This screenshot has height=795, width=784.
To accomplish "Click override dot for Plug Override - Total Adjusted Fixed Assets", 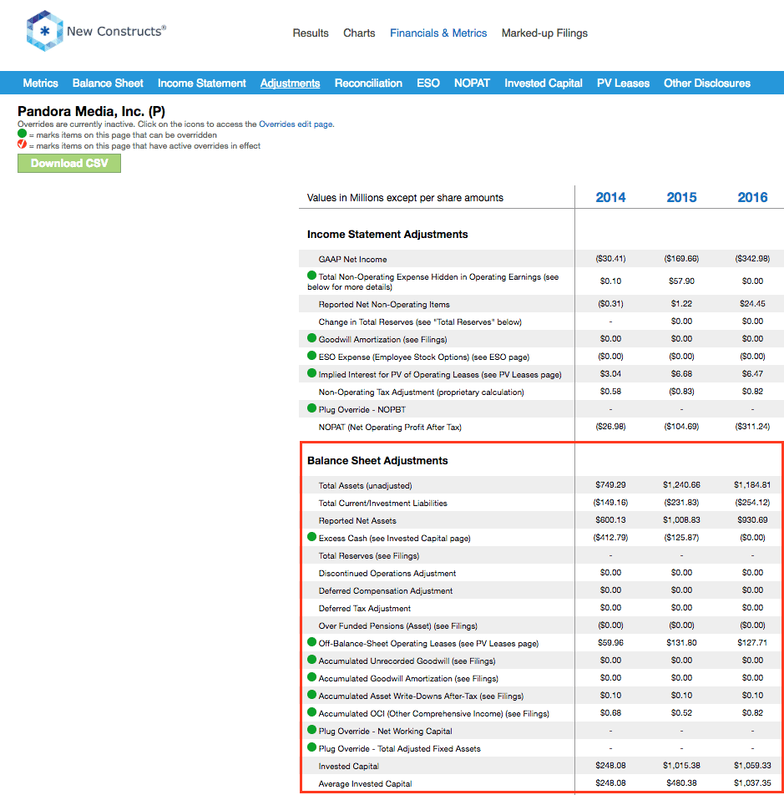I will pyautogui.click(x=311, y=747).
